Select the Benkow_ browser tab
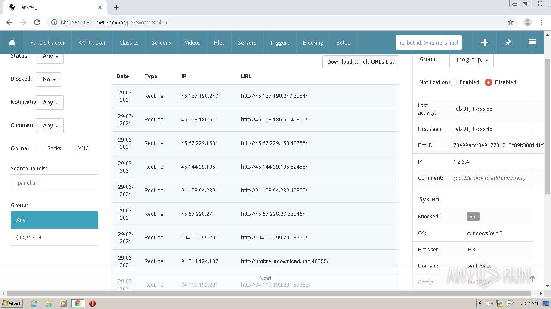Screen dimensions: 551x309 pyautogui.click(x=56, y=7)
